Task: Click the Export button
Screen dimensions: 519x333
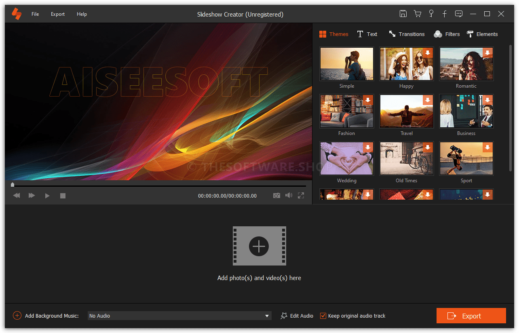Action: click(471, 316)
